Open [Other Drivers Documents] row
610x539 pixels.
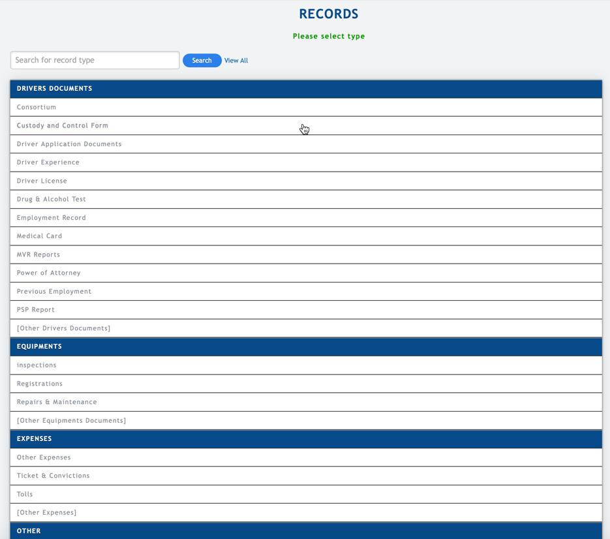point(64,328)
